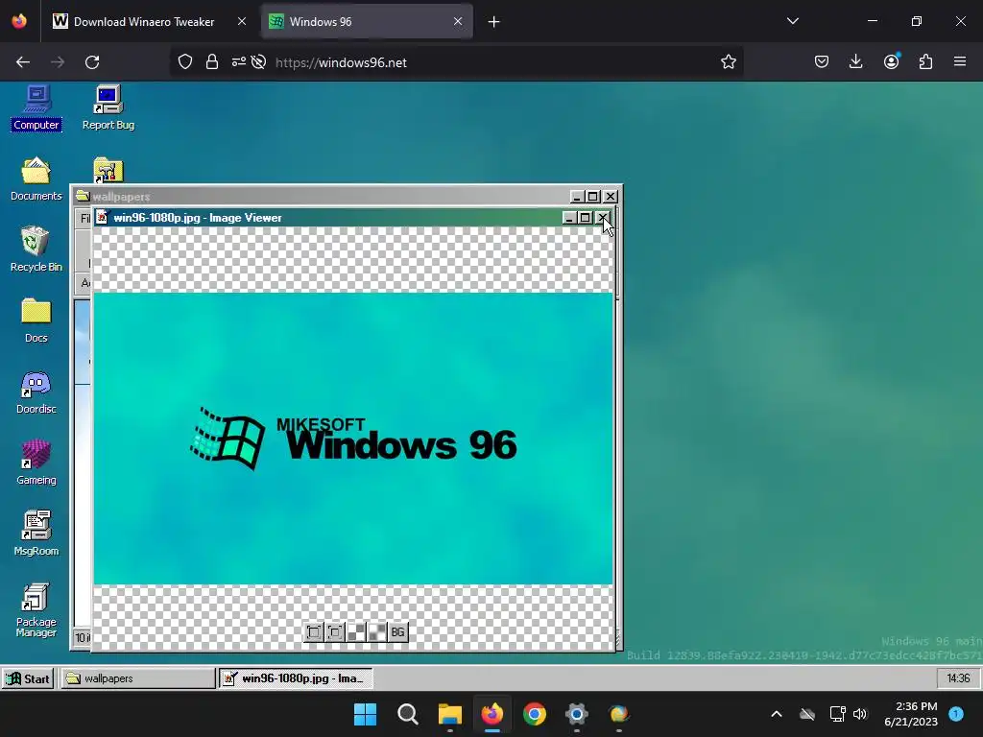Open the Firefox account menu
The width and height of the screenshot is (983, 737).
point(892,62)
